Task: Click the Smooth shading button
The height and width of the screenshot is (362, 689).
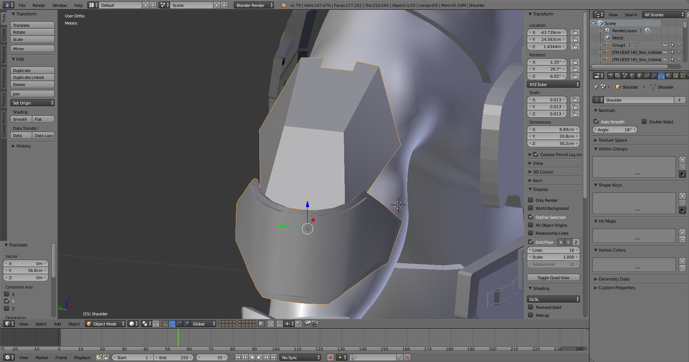Action: (x=21, y=119)
